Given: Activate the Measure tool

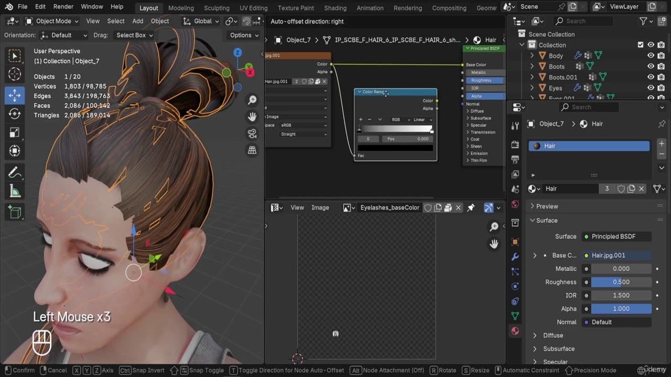Looking at the screenshot, I should click(15, 192).
